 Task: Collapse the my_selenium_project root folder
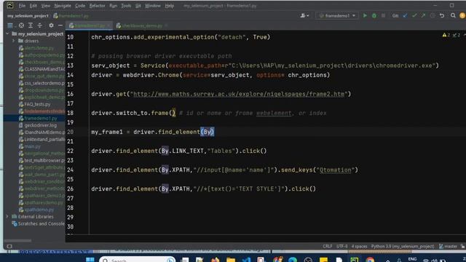point(7,34)
